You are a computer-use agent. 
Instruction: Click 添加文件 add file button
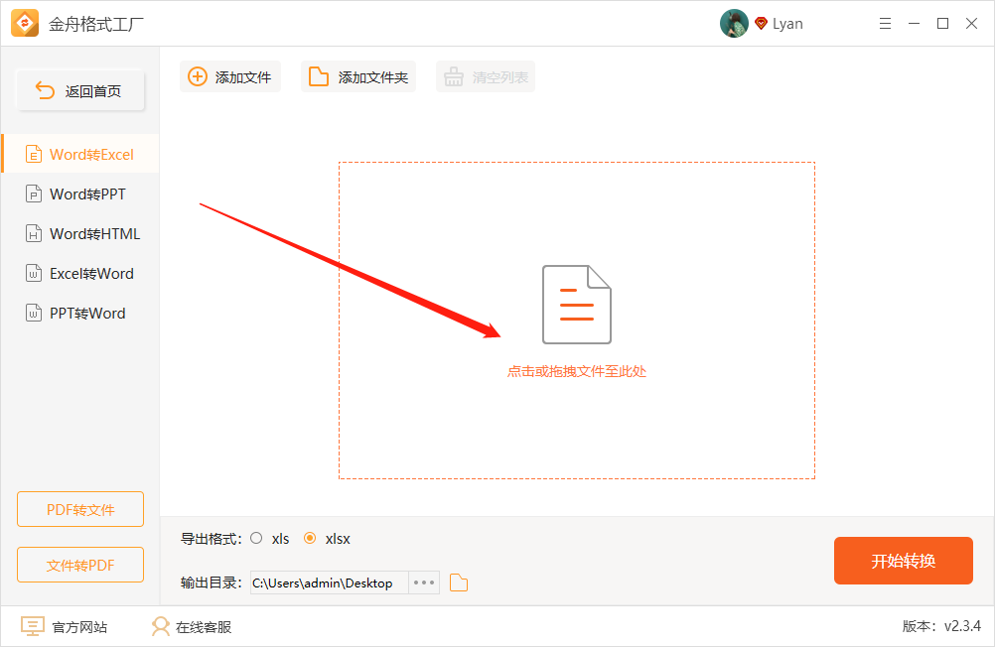(x=230, y=76)
